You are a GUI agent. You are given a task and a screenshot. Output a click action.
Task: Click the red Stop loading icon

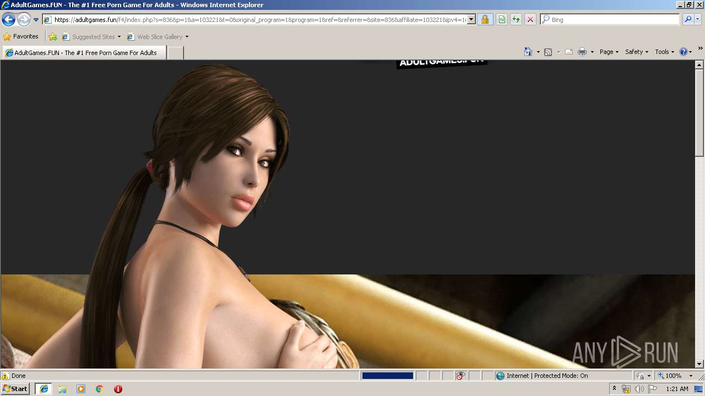pyautogui.click(x=530, y=20)
